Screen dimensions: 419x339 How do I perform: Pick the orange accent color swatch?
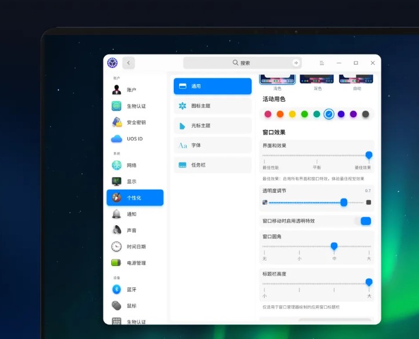pos(280,114)
